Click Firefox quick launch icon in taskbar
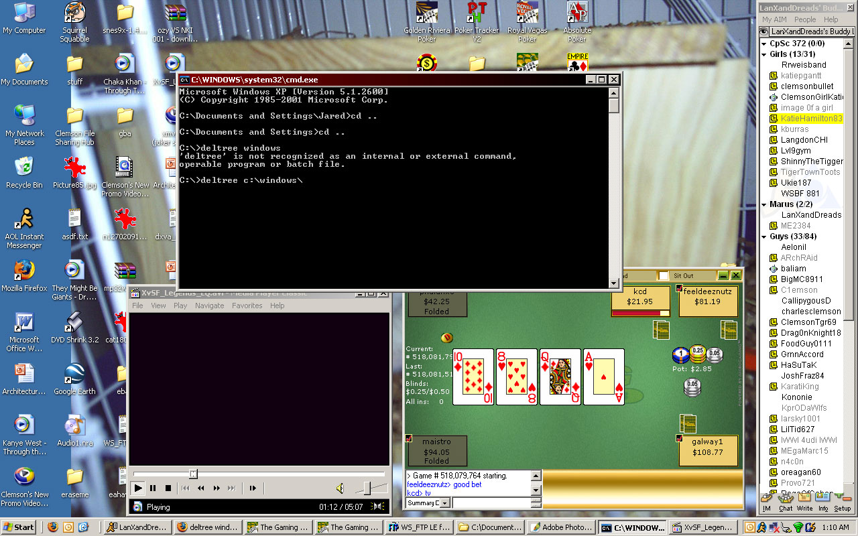The width and height of the screenshot is (858, 536). (x=53, y=527)
